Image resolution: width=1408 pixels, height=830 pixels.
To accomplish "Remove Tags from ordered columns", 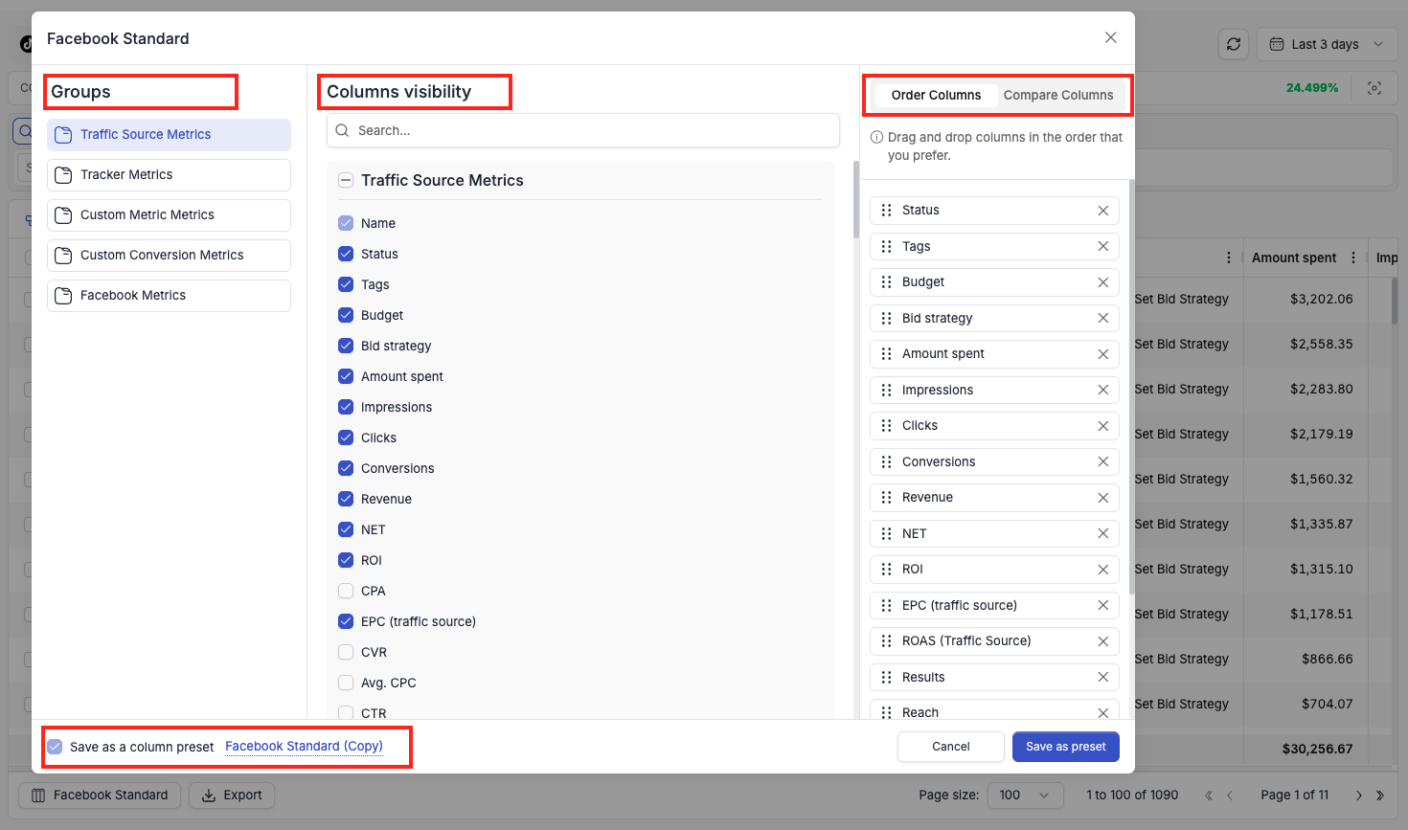I will [1103, 246].
